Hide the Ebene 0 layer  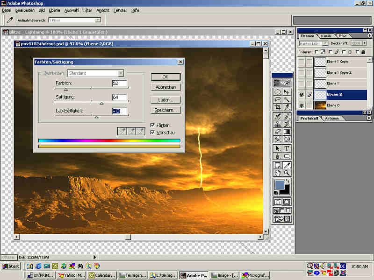(302, 106)
